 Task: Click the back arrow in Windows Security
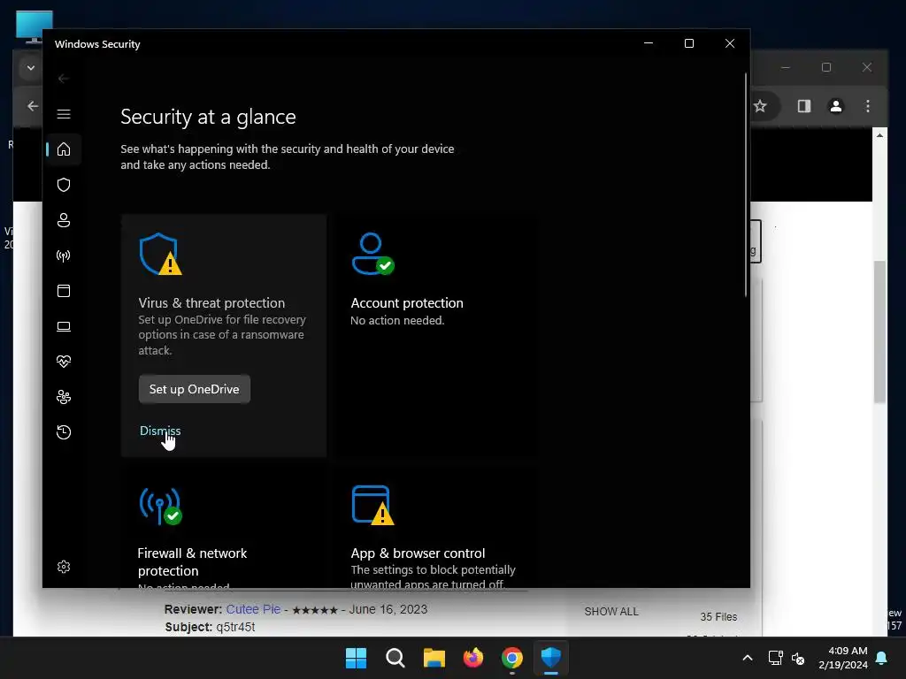pyautogui.click(x=64, y=79)
